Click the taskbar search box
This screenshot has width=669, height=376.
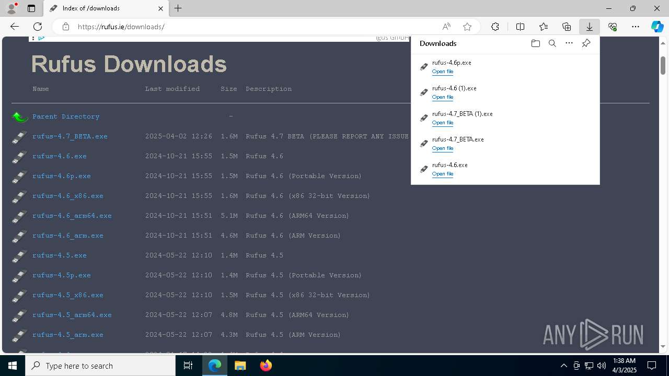(100, 366)
